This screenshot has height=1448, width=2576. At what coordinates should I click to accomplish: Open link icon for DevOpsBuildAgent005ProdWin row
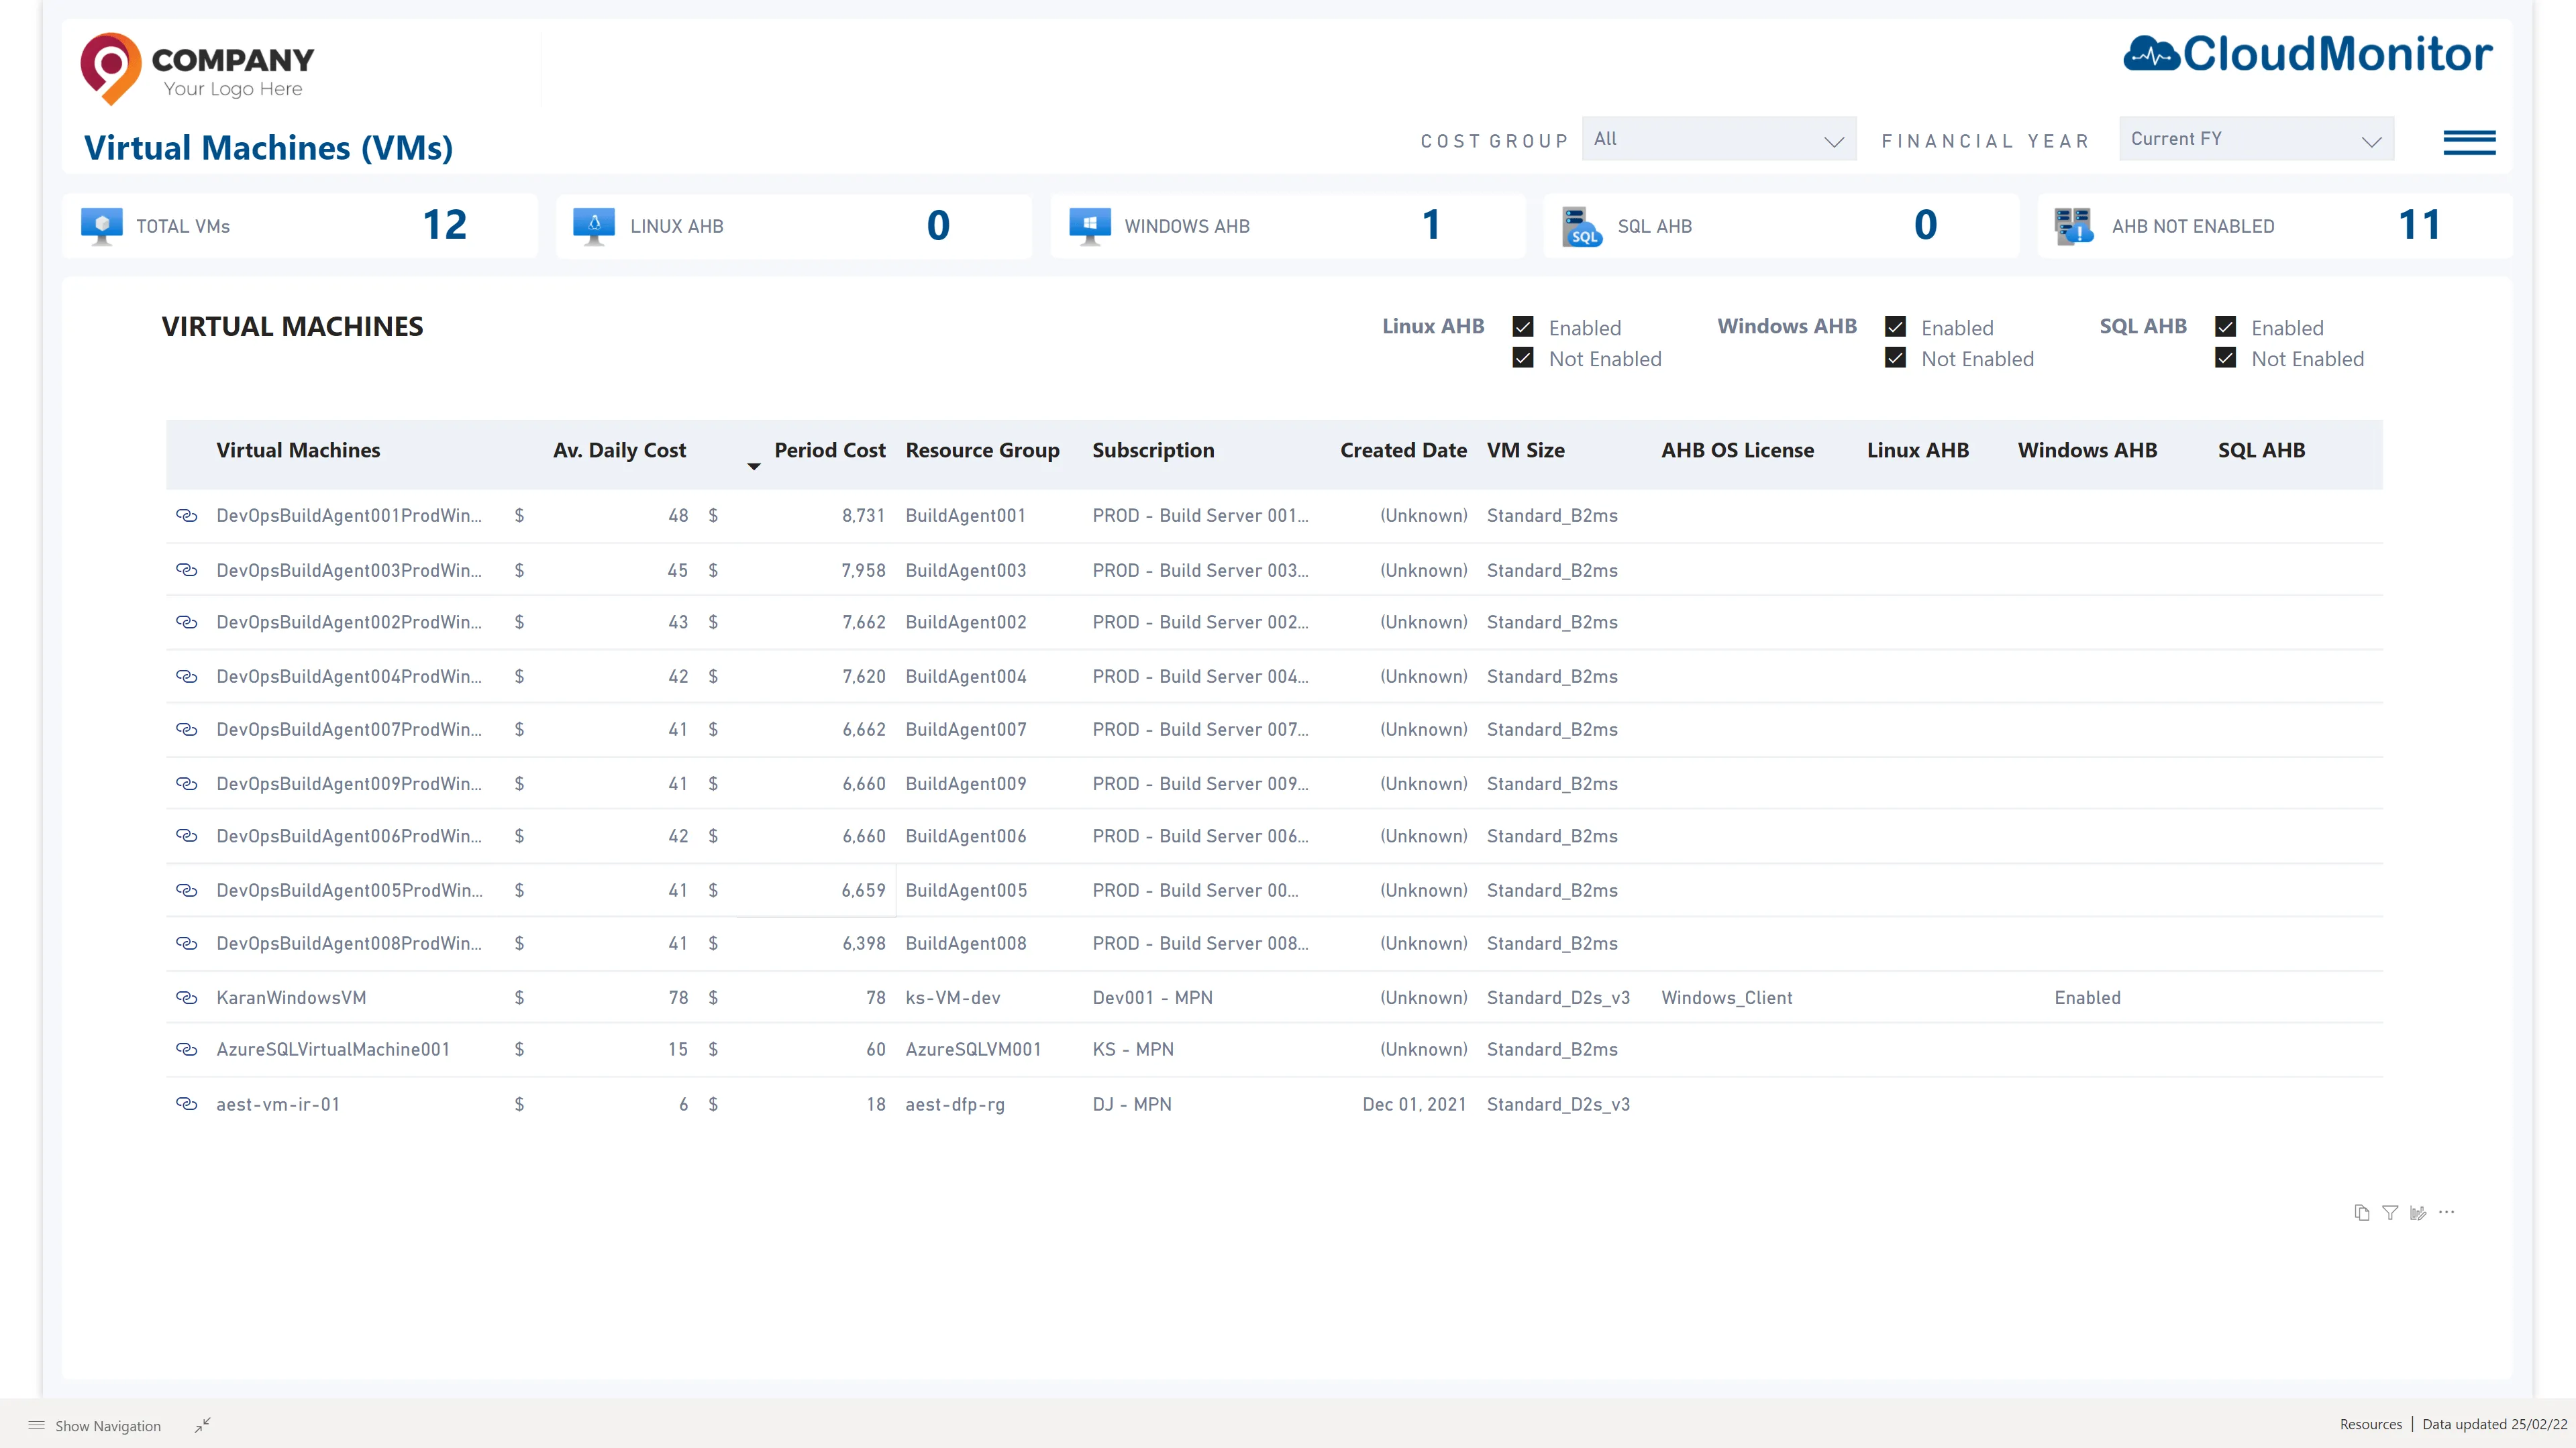click(186, 891)
